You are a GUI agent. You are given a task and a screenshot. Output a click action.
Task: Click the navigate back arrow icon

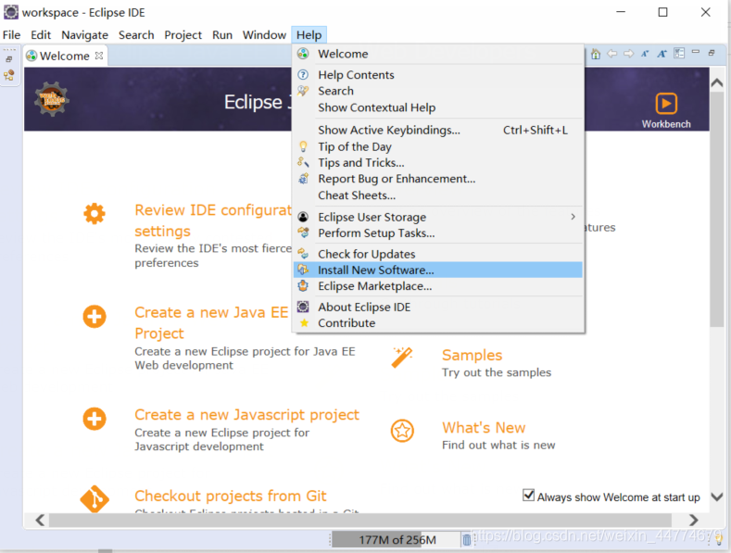612,54
